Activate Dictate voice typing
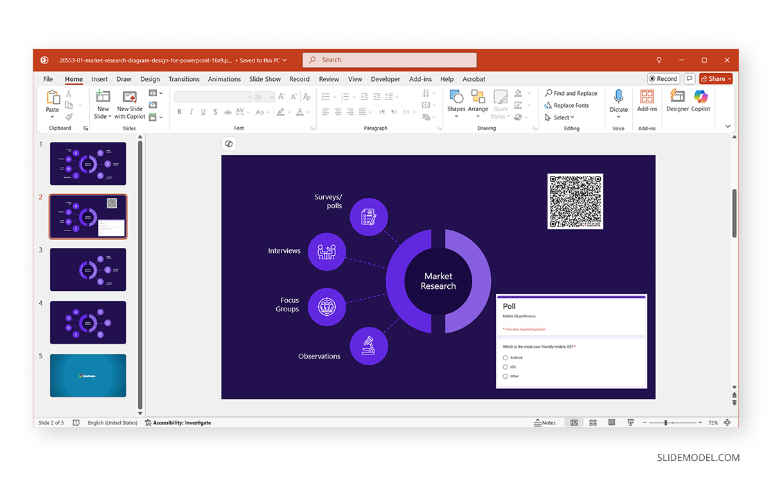Viewport: 771px width, 477px height. (x=618, y=101)
